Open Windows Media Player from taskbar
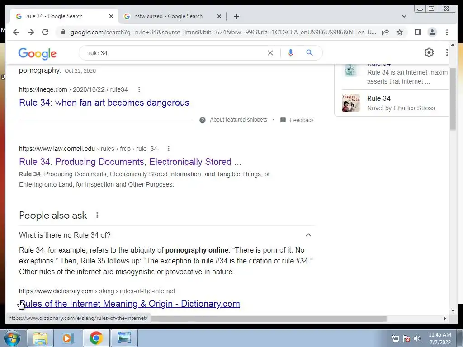 point(68,338)
